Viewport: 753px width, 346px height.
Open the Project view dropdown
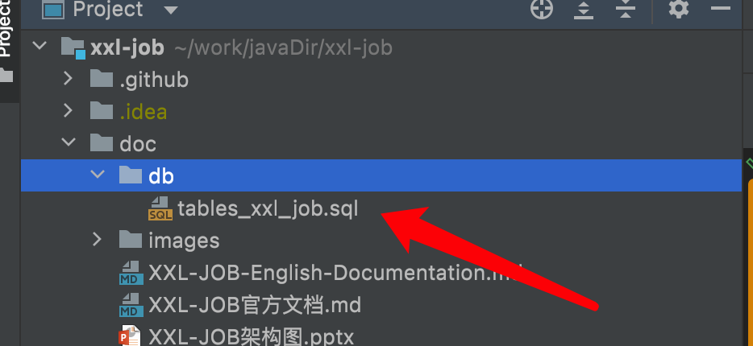pyautogui.click(x=170, y=10)
